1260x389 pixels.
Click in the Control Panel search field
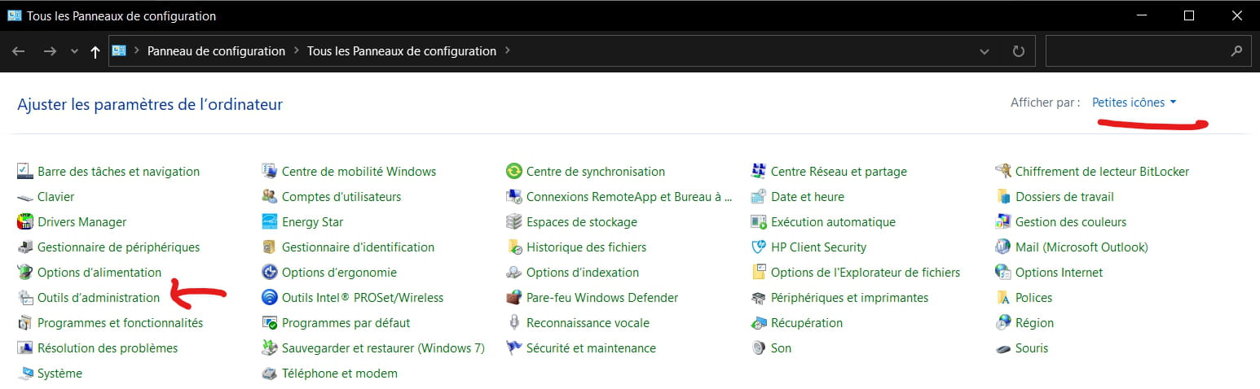[x=1137, y=51]
